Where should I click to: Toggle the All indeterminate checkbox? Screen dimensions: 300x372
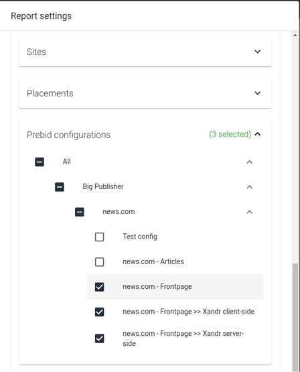click(40, 162)
